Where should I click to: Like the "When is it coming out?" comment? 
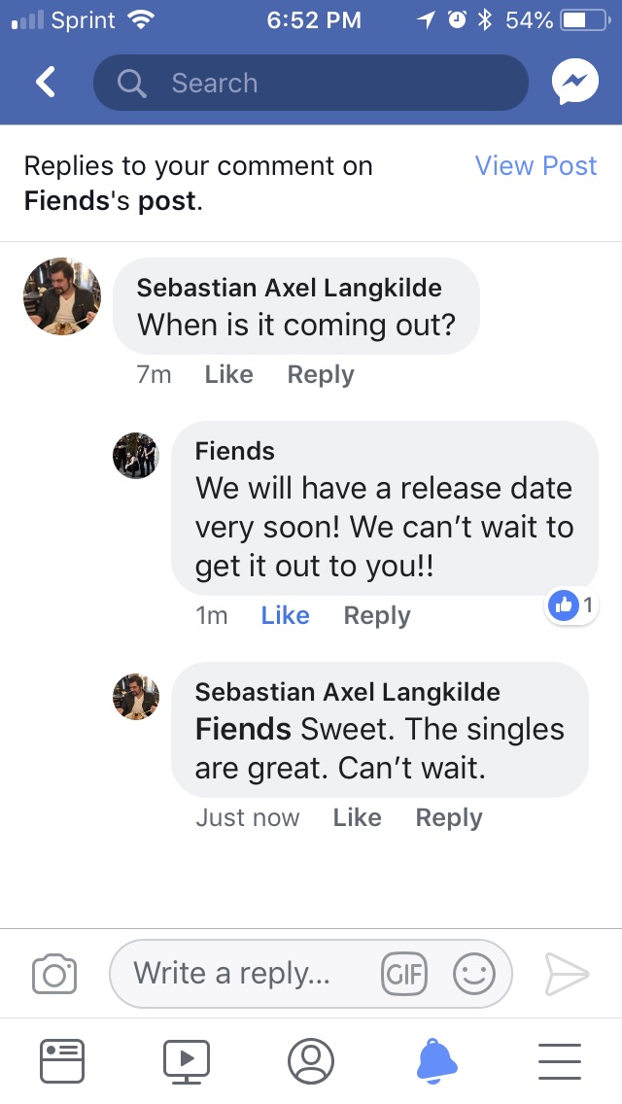228,375
